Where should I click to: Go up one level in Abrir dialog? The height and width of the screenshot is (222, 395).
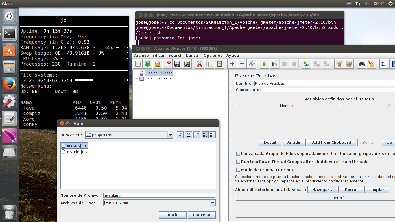tap(180, 135)
